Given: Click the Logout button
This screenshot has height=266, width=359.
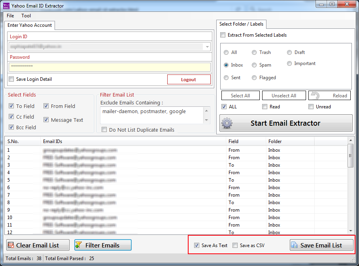Looking at the screenshot, I should (x=189, y=79).
